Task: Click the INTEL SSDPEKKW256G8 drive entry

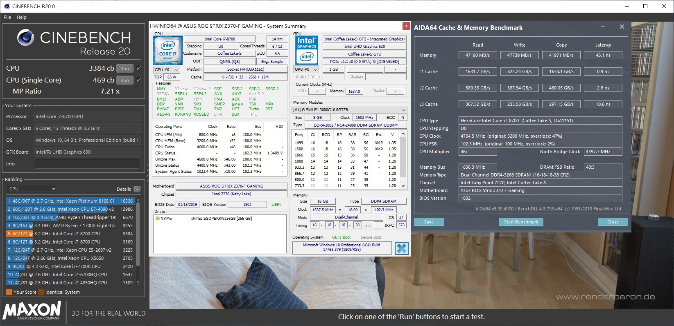Action: tap(221, 219)
